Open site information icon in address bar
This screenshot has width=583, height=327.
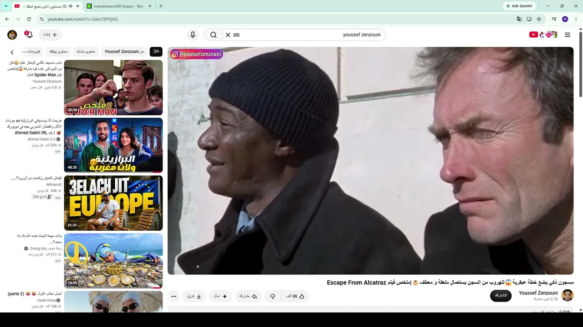click(41, 19)
